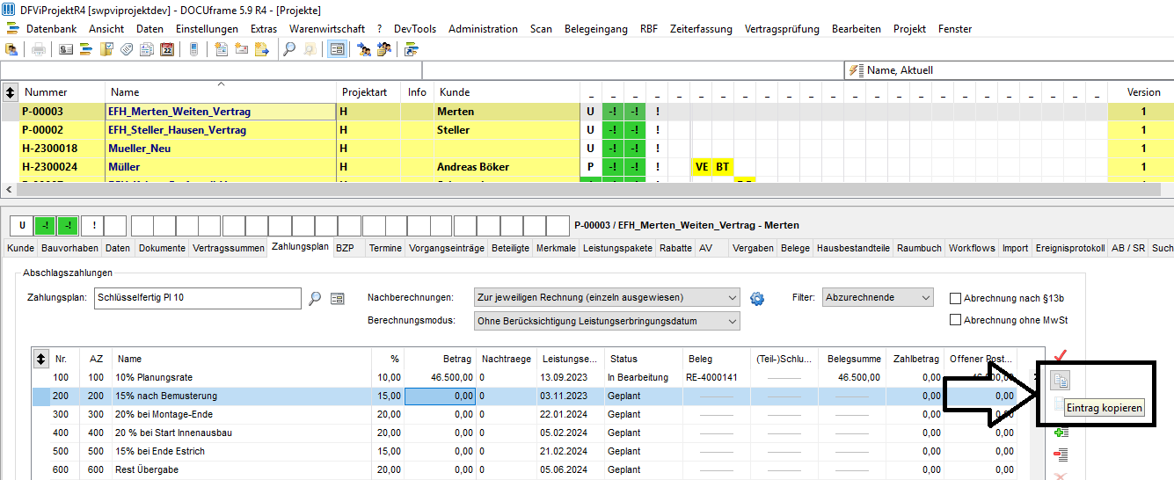The height and width of the screenshot is (480, 1174).
Task: Switch to the Vertragssummen tab
Action: pyautogui.click(x=229, y=248)
